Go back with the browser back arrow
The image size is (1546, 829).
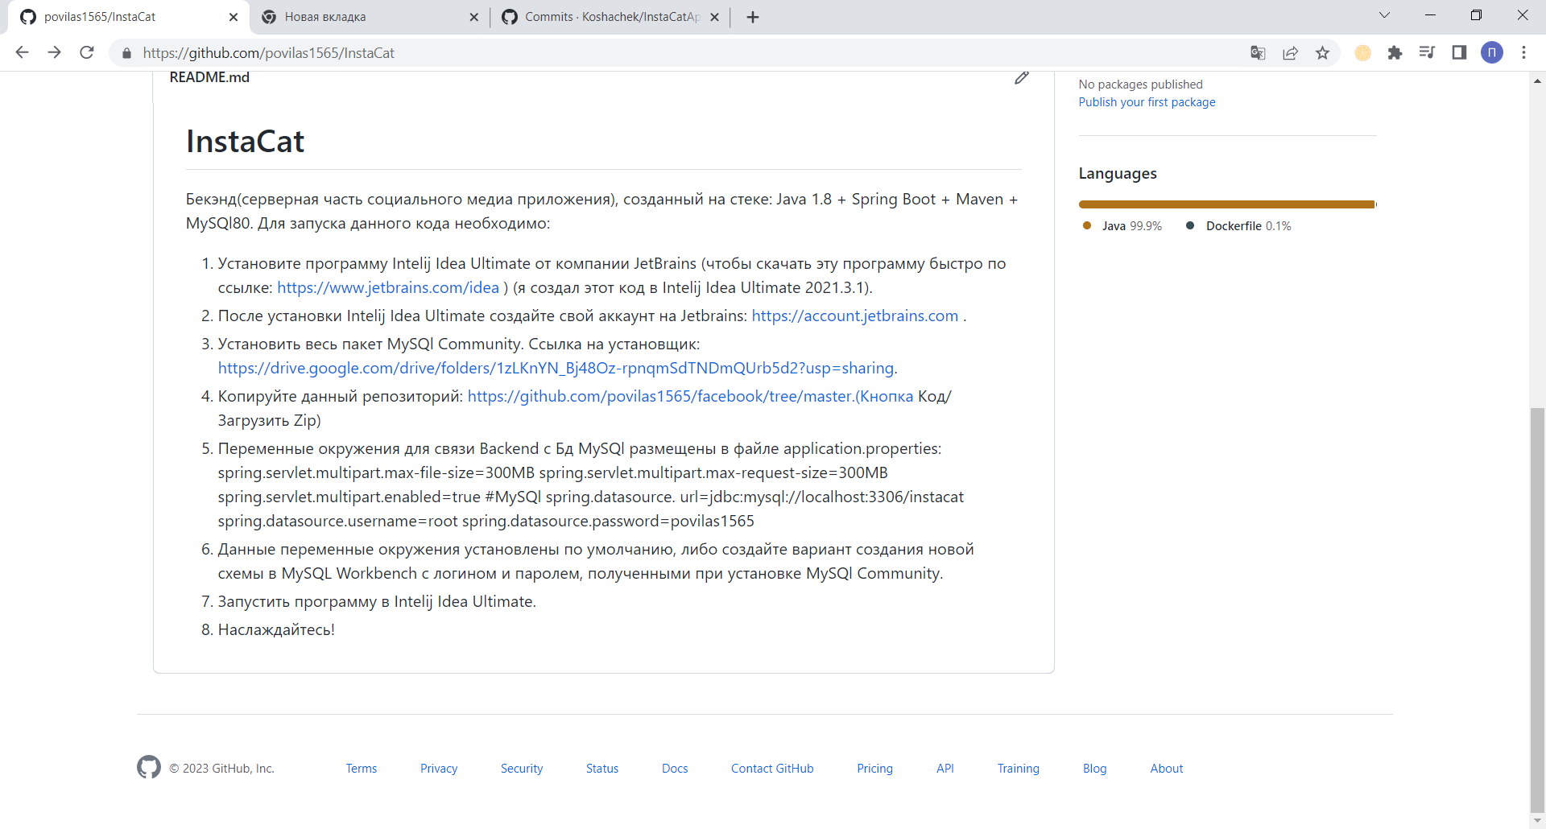coord(22,52)
